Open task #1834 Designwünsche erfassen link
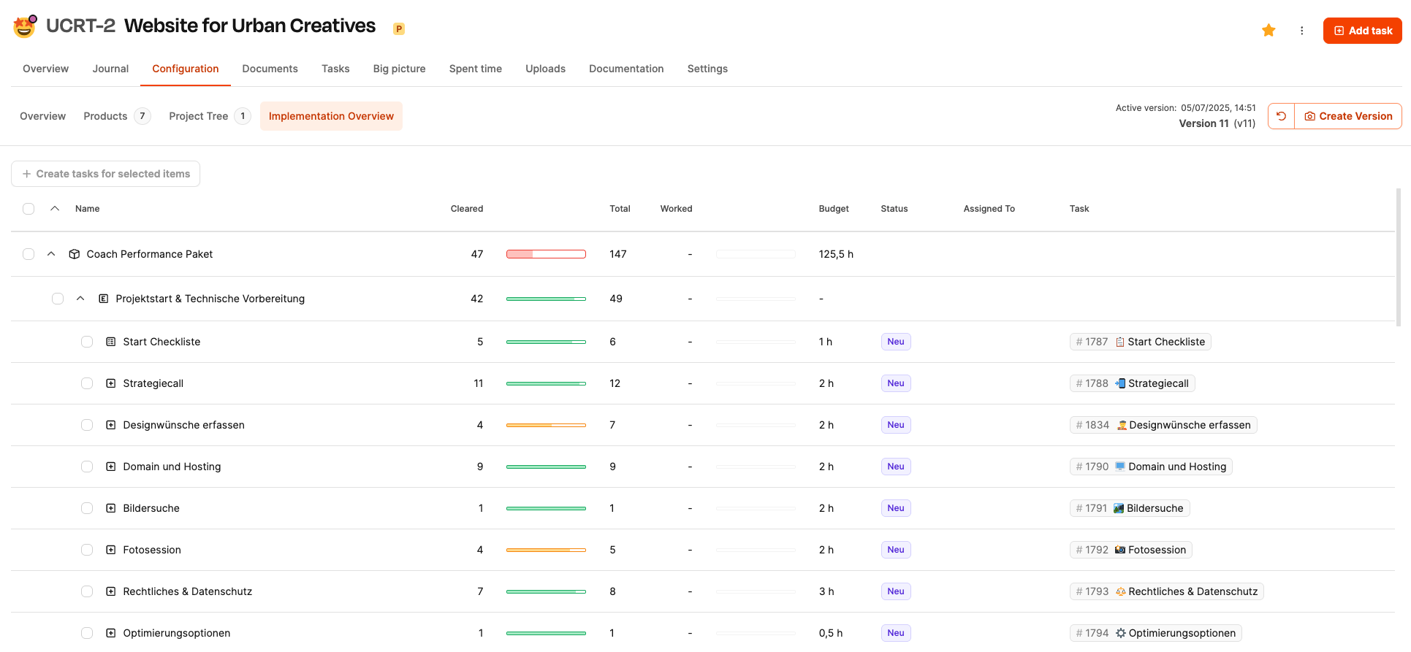This screenshot has height=652, width=1411. coord(1163,425)
